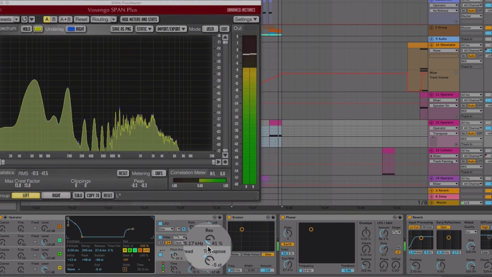Reset the statistics in SPAN
The height and width of the screenshot is (277, 492).
click(123, 174)
